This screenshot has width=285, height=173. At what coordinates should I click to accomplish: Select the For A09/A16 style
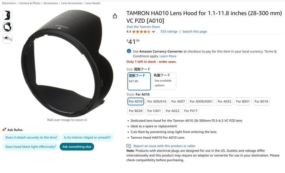(x=157, y=101)
